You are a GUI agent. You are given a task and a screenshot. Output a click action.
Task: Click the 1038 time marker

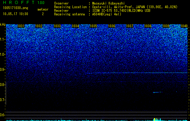click(x=148, y=26)
